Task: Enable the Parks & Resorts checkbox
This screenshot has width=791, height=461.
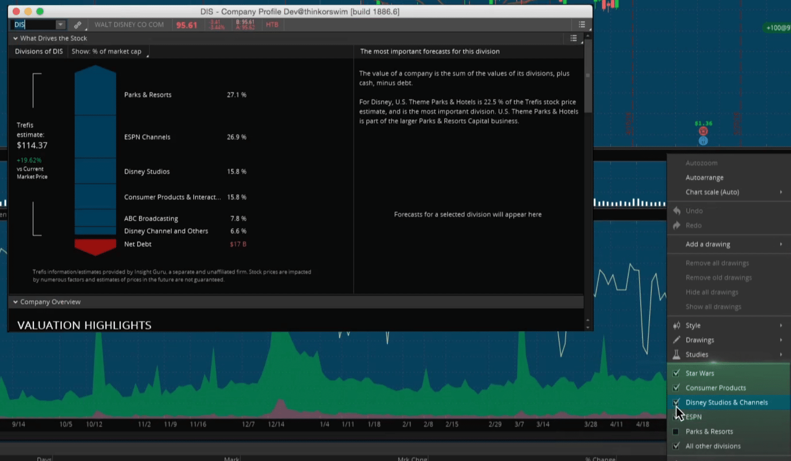Action: (x=676, y=432)
